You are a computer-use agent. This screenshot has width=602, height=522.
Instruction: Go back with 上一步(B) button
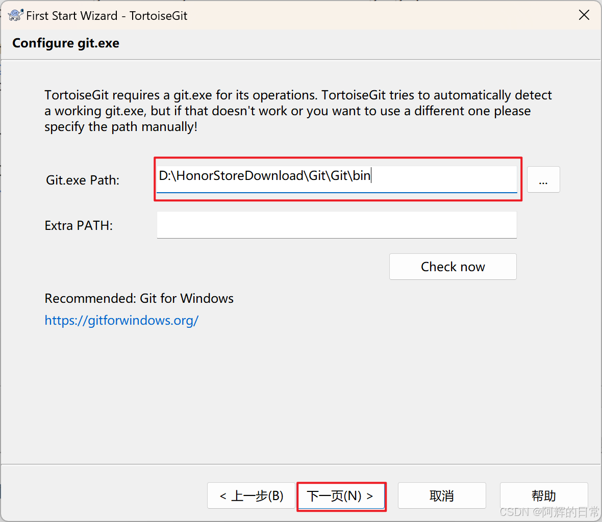point(251,495)
